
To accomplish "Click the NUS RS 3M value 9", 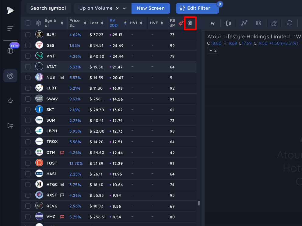I will [171, 78].
